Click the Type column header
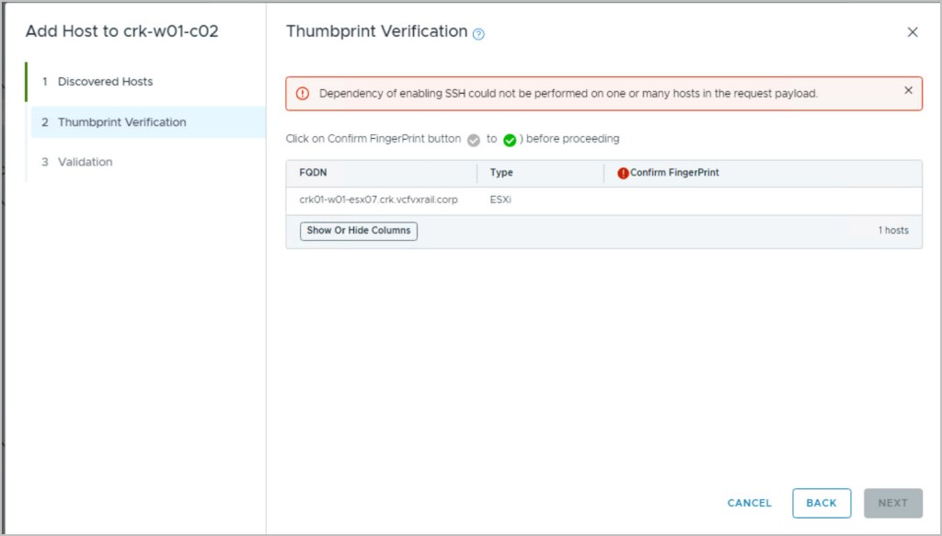Image resolution: width=942 pixels, height=536 pixels. [x=501, y=173]
